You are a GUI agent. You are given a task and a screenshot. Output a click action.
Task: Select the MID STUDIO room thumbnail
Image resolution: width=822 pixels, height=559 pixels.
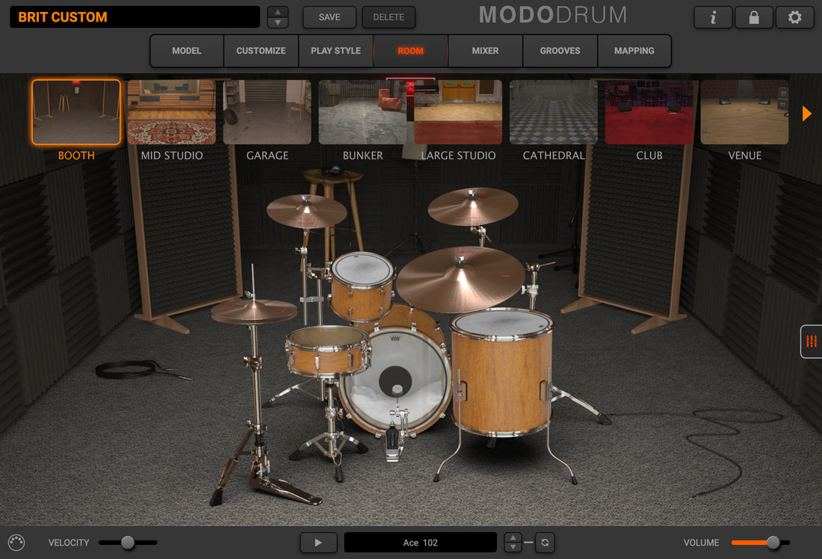click(x=171, y=112)
